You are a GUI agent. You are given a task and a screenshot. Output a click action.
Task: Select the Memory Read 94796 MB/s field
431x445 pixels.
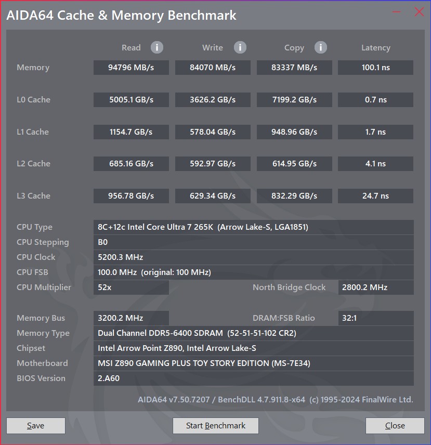click(x=131, y=68)
